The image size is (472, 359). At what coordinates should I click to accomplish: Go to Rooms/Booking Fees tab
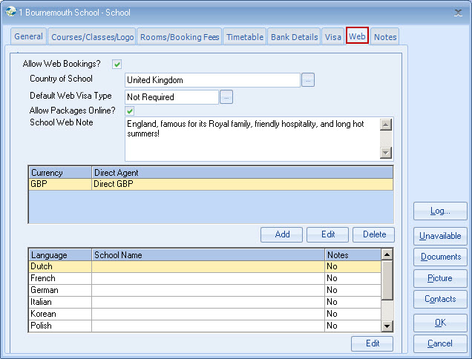[x=180, y=36]
